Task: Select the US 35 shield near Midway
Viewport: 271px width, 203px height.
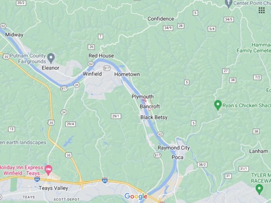Action: point(6,56)
